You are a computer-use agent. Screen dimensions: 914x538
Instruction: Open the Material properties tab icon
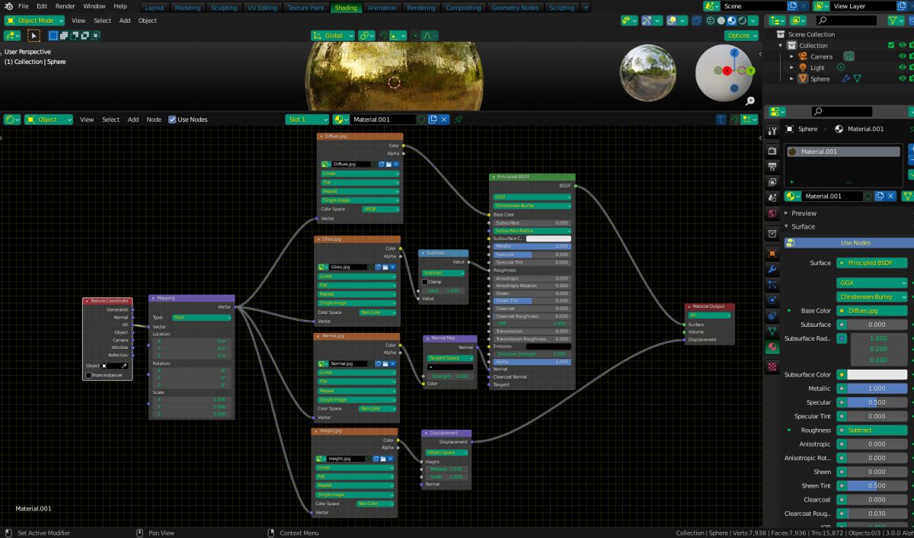(772, 347)
